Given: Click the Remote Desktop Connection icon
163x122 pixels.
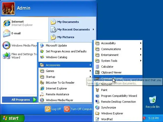Looking at the screenshot, I should 97,102.
